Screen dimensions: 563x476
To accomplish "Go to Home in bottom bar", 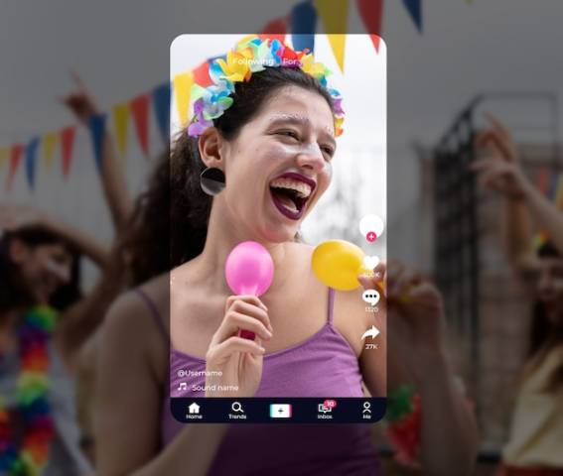I will pyautogui.click(x=194, y=412).
